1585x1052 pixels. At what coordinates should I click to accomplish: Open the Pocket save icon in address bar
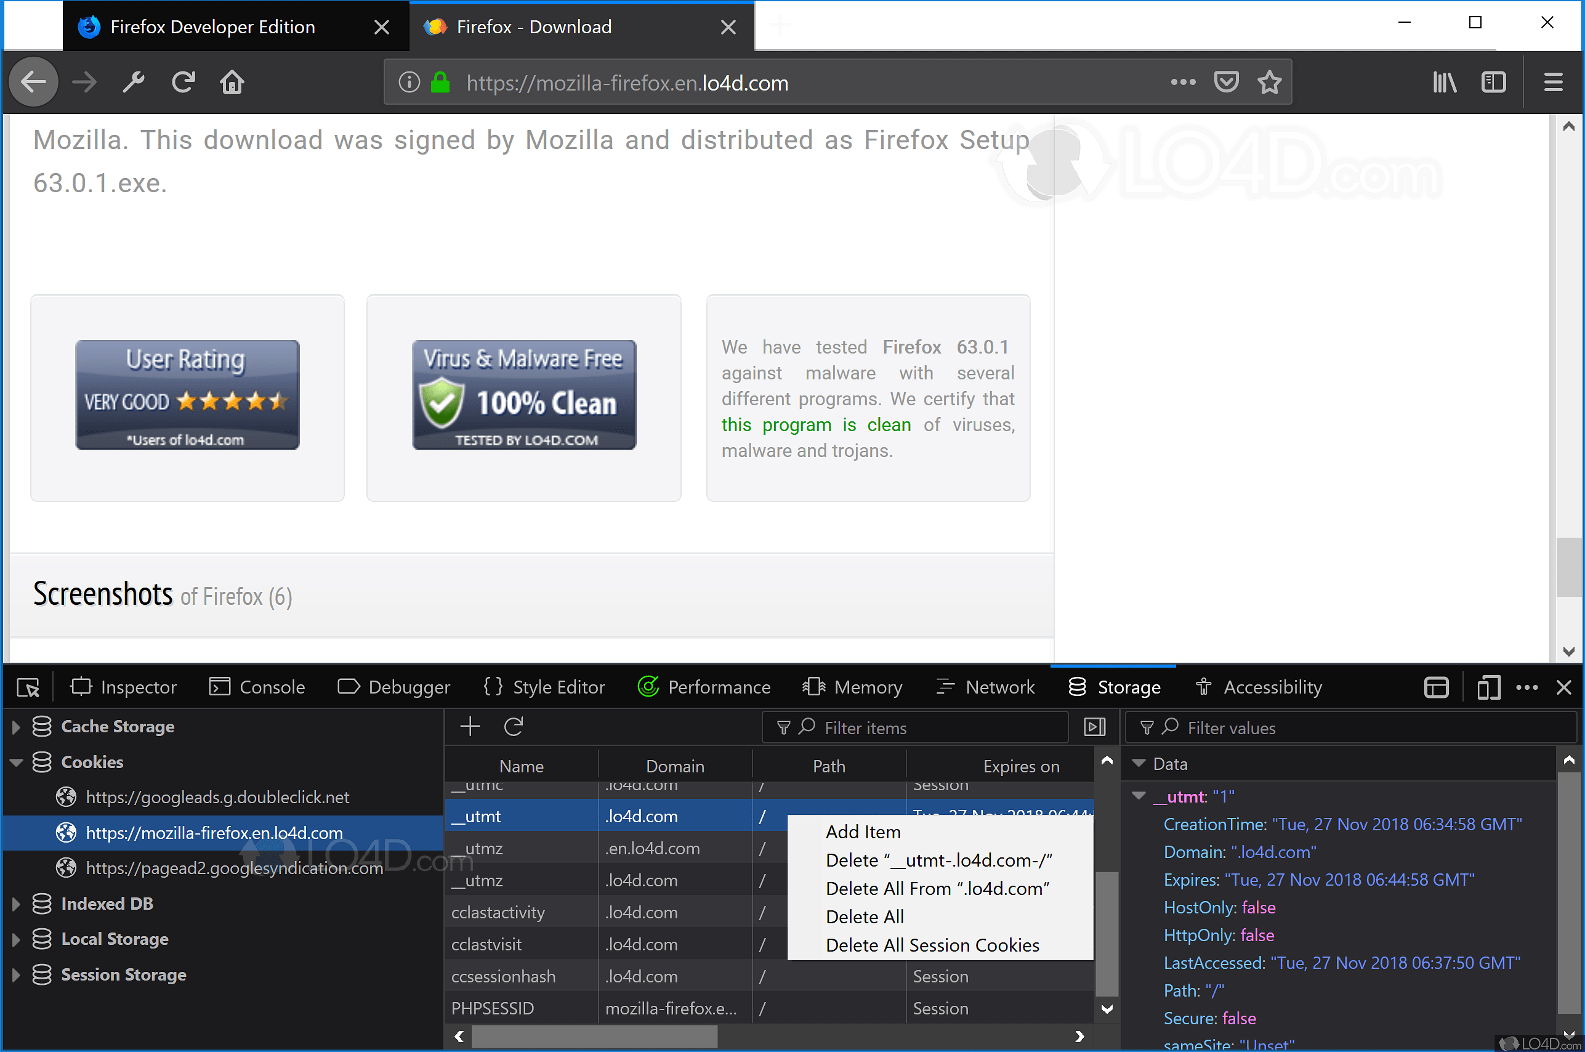click(1225, 83)
